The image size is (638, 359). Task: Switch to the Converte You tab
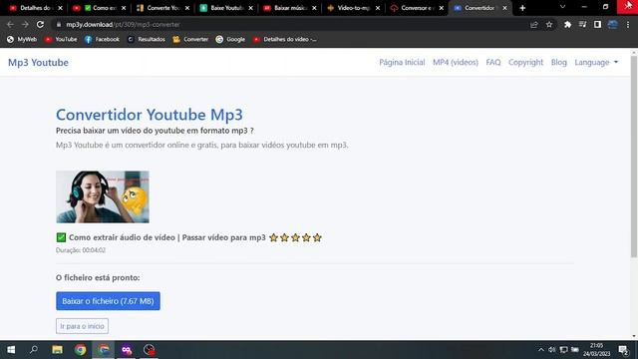[x=162, y=8]
